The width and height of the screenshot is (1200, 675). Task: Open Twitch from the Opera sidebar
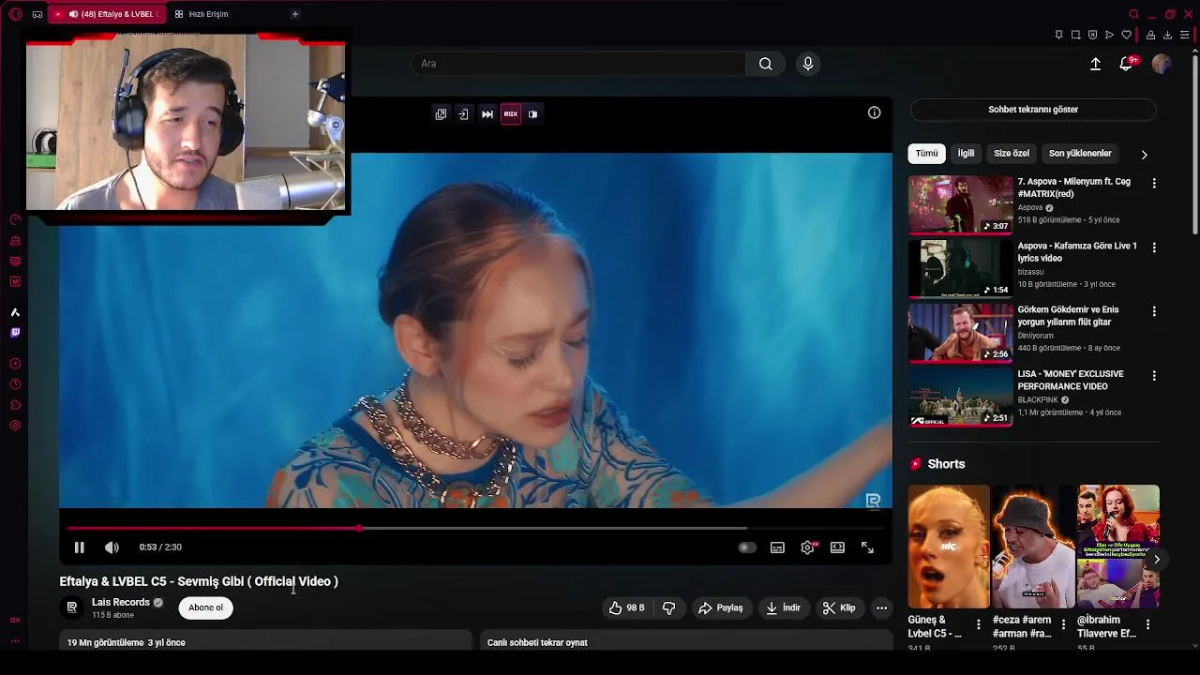(x=15, y=333)
